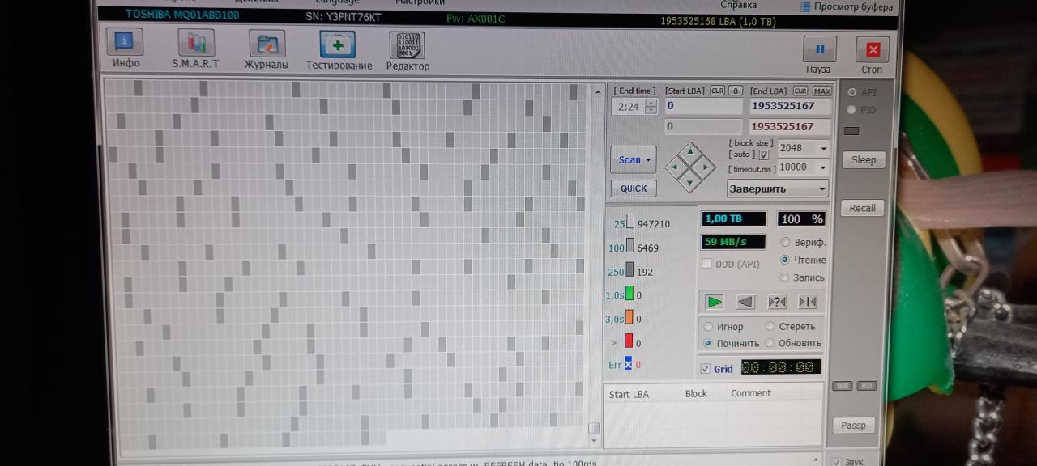Image resolution: width=1037 pixels, height=466 pixels.
Task: Open the Редактор sector editor
Action: point(408,49)
